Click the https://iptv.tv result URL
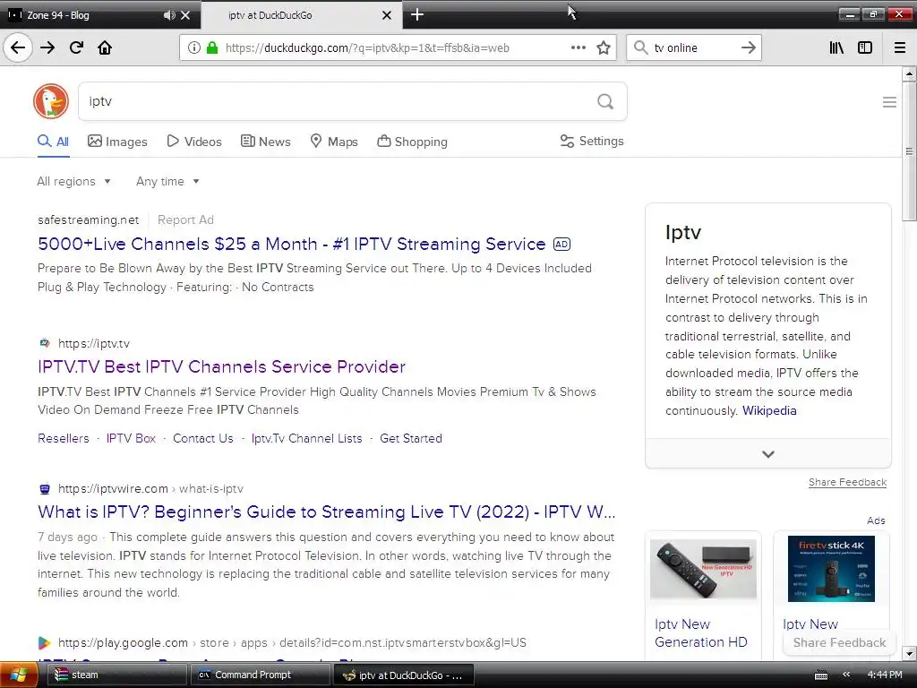 [x=93, y=343]
